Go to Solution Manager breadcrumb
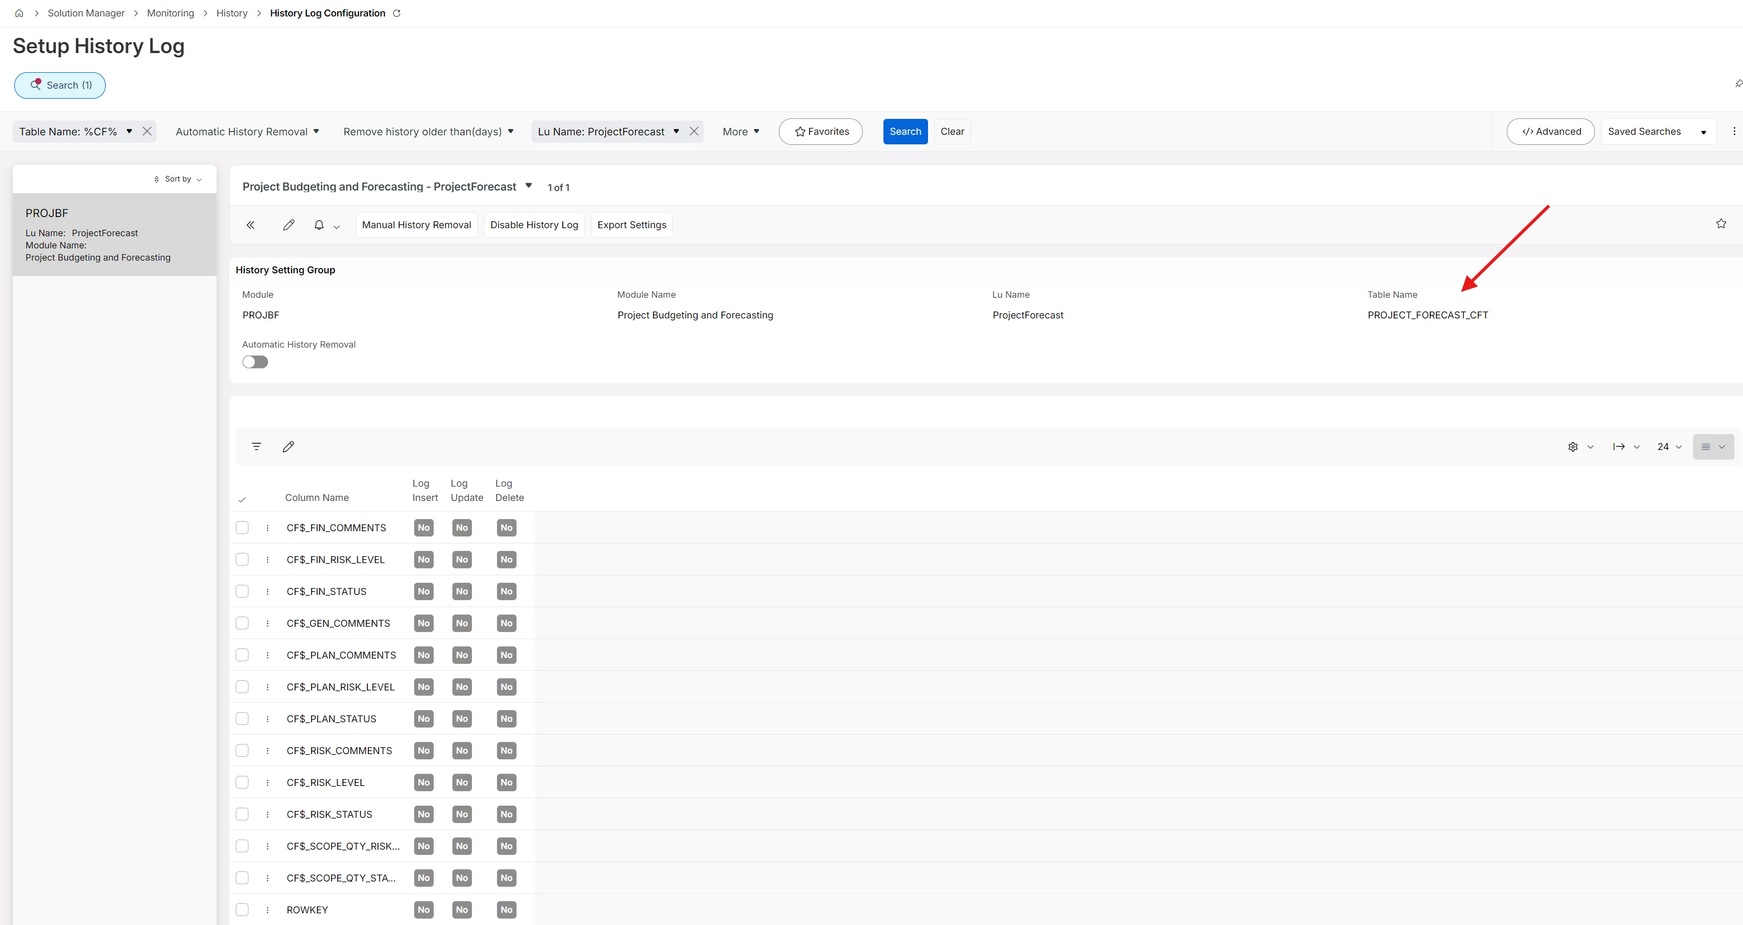This screenshot has height=925, width=1743. pyautogui.click(x=86, y=13)
